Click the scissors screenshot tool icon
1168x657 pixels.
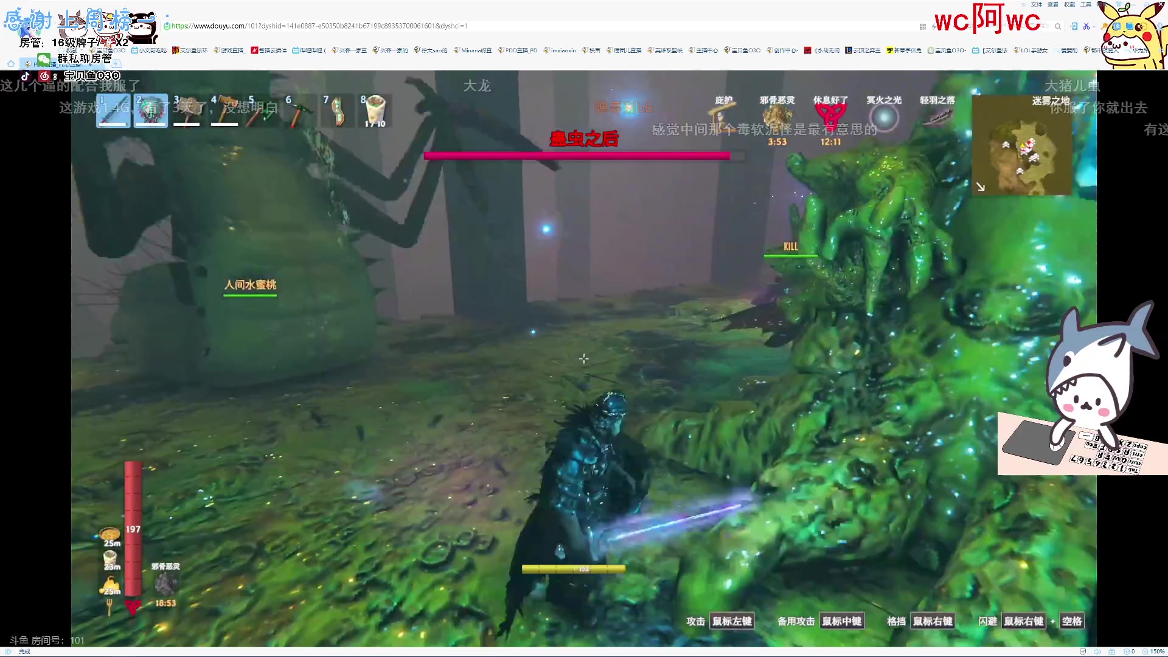tap(1086, 26)
